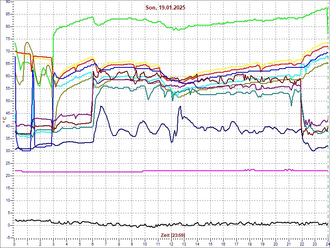Select the 50 tick label on the temperature axis
Screen dimensions: 330x248
(7, 101)
